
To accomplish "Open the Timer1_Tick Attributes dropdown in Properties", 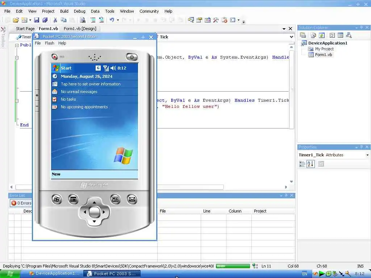I will pyautogui.click(x=367, y=155).
